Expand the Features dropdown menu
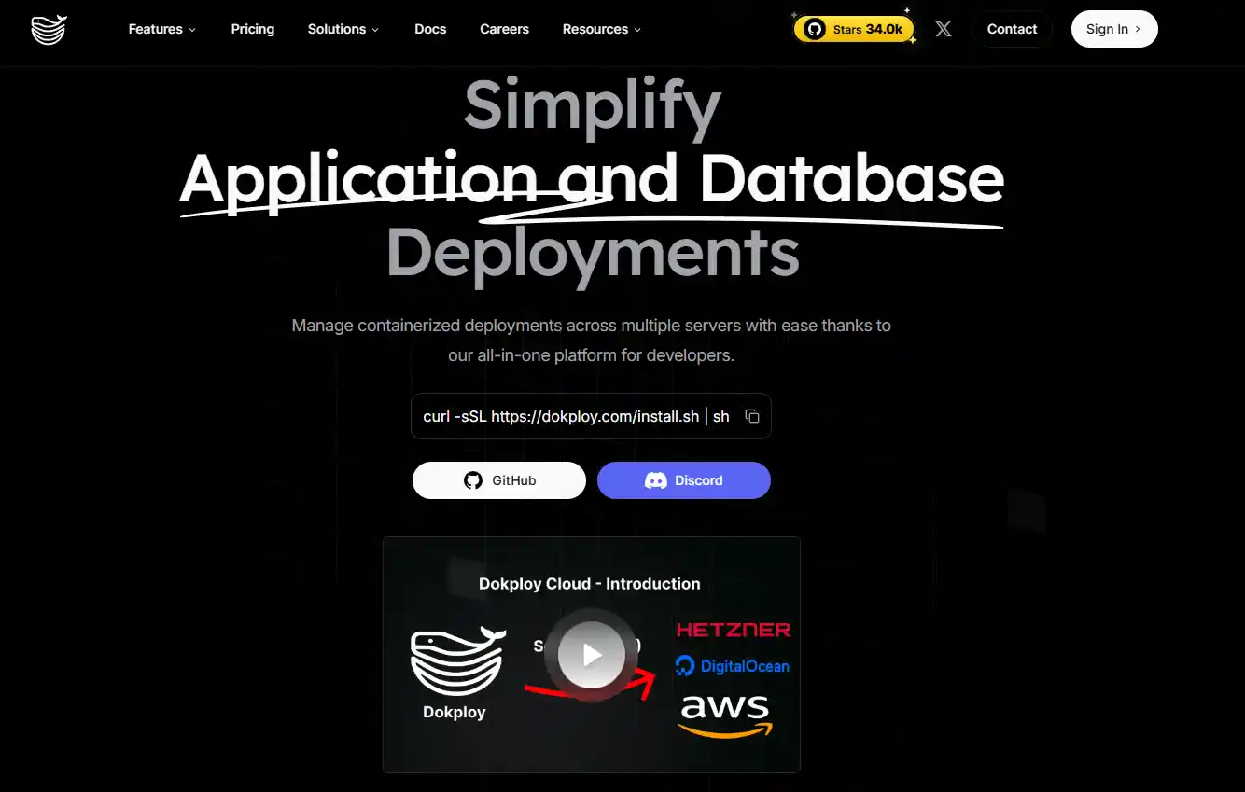The image size is (1245, 792). pyautogui.click(x=162, y=29)
